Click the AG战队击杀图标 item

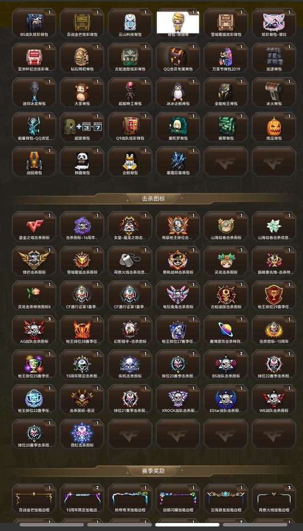[x=34, y=330]
